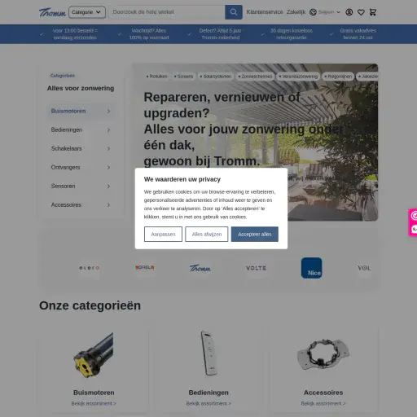Open the Categorie dropdown

87,12
